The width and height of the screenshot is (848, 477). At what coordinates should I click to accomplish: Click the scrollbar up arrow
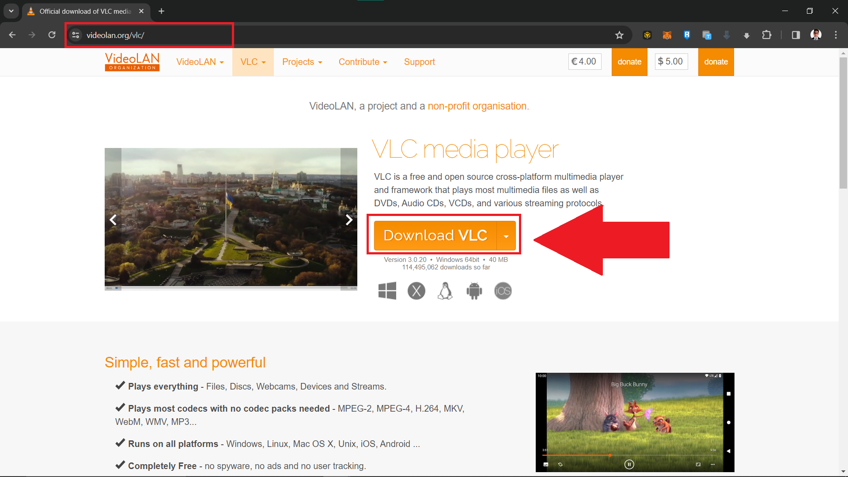(843, 53)
